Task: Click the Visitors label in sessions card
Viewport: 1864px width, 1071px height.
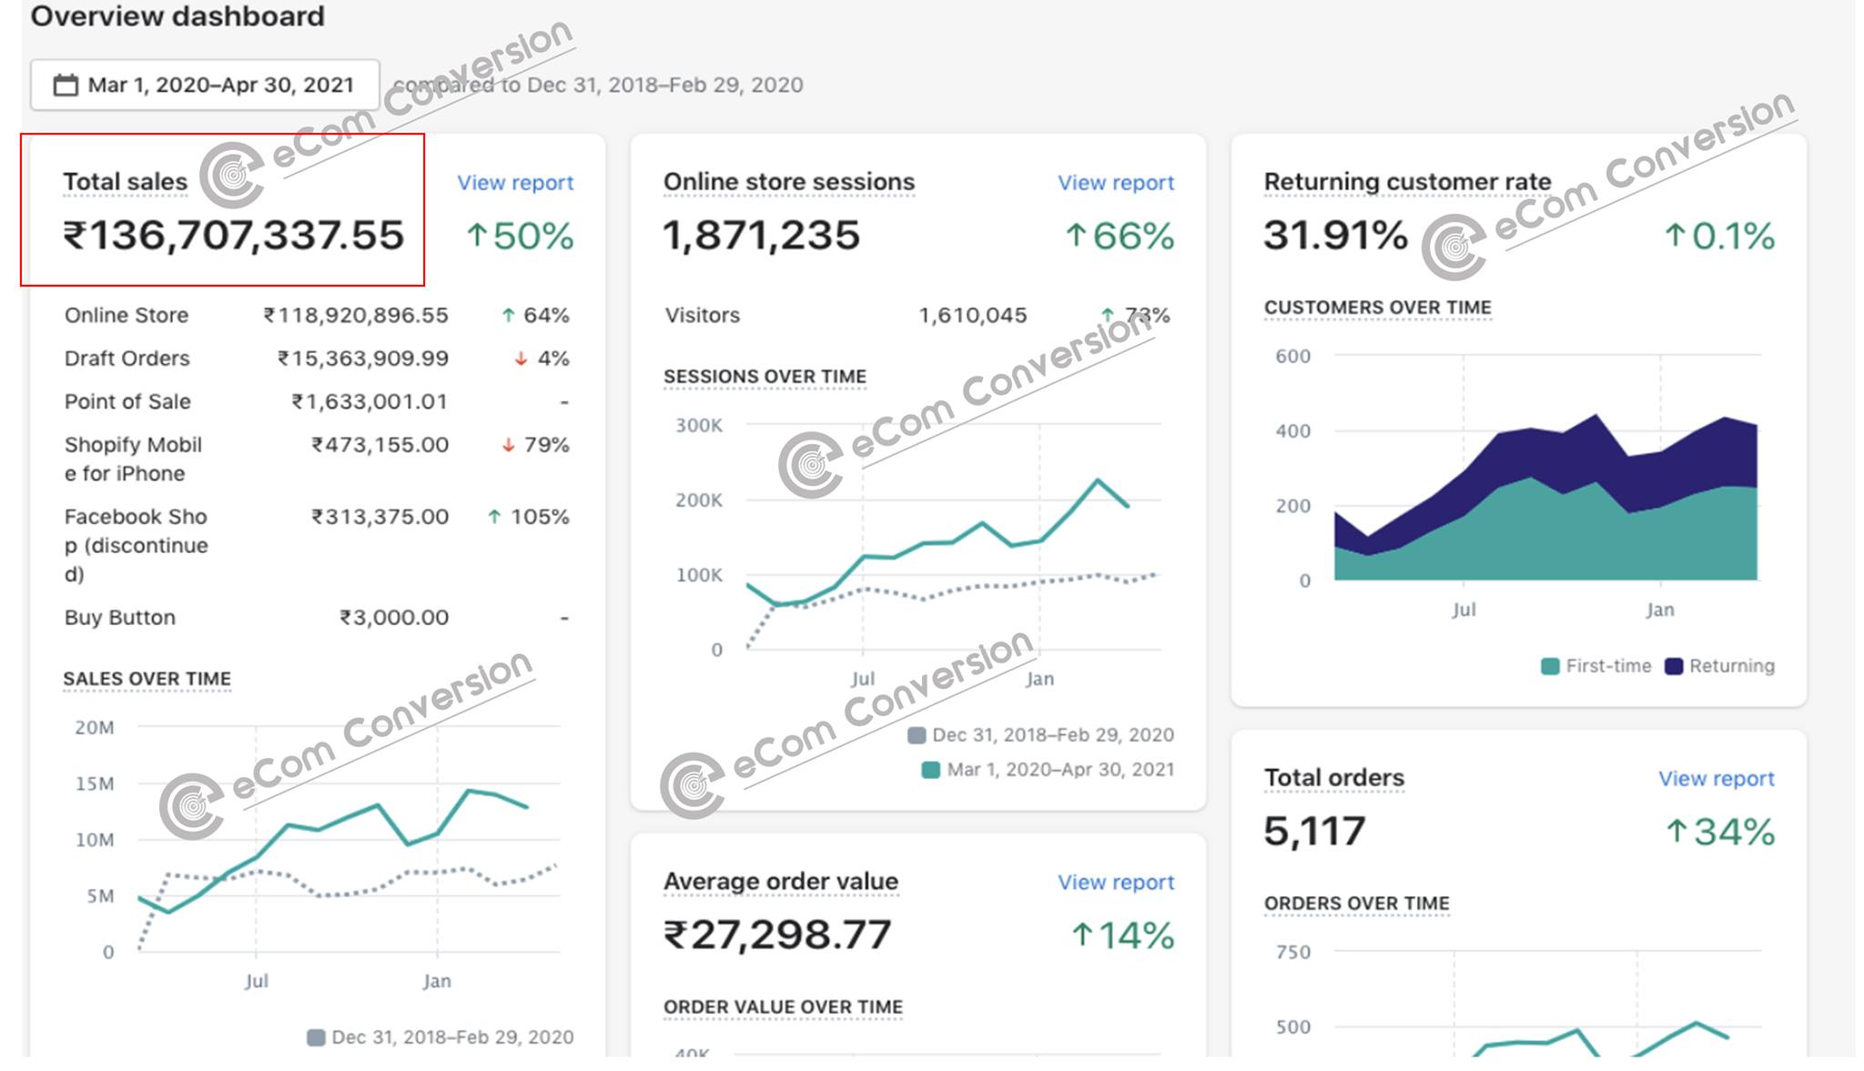Action: click(703, 316)
